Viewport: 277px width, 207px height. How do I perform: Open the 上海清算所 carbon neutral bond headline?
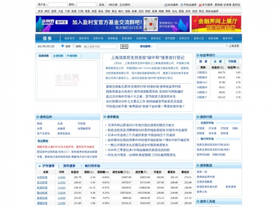tap(148, 57)
